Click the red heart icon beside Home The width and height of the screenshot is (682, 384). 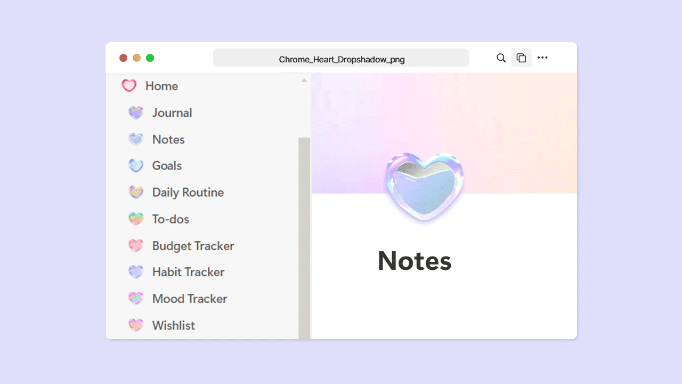click(129, 86)
